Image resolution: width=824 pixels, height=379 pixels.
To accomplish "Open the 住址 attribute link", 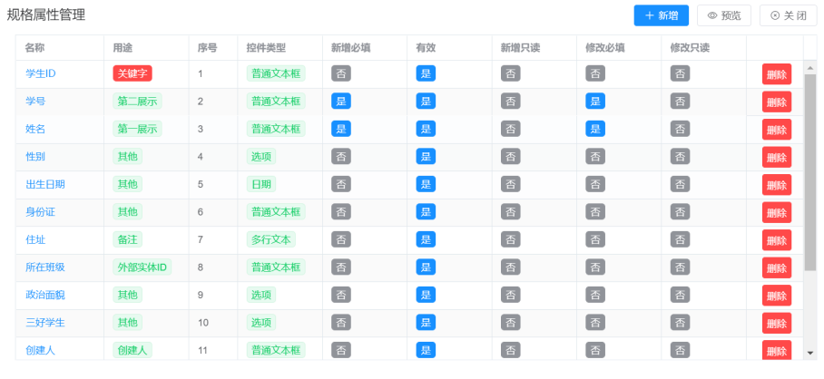I will click(35, 240).
